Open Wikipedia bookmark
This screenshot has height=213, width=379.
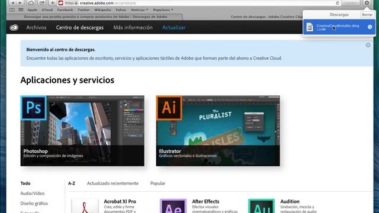(102, 10)
